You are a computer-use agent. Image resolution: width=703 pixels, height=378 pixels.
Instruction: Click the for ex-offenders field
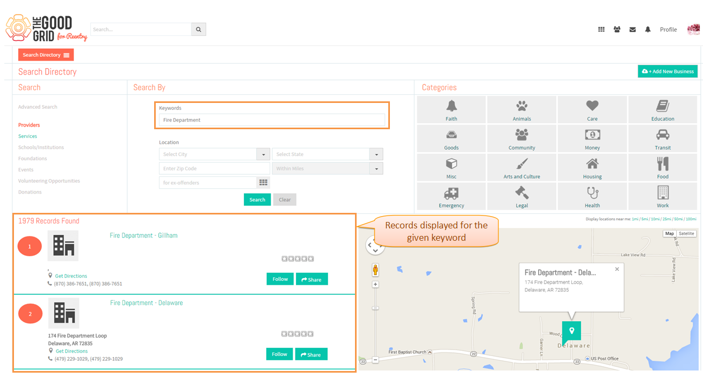coord(208,183)
